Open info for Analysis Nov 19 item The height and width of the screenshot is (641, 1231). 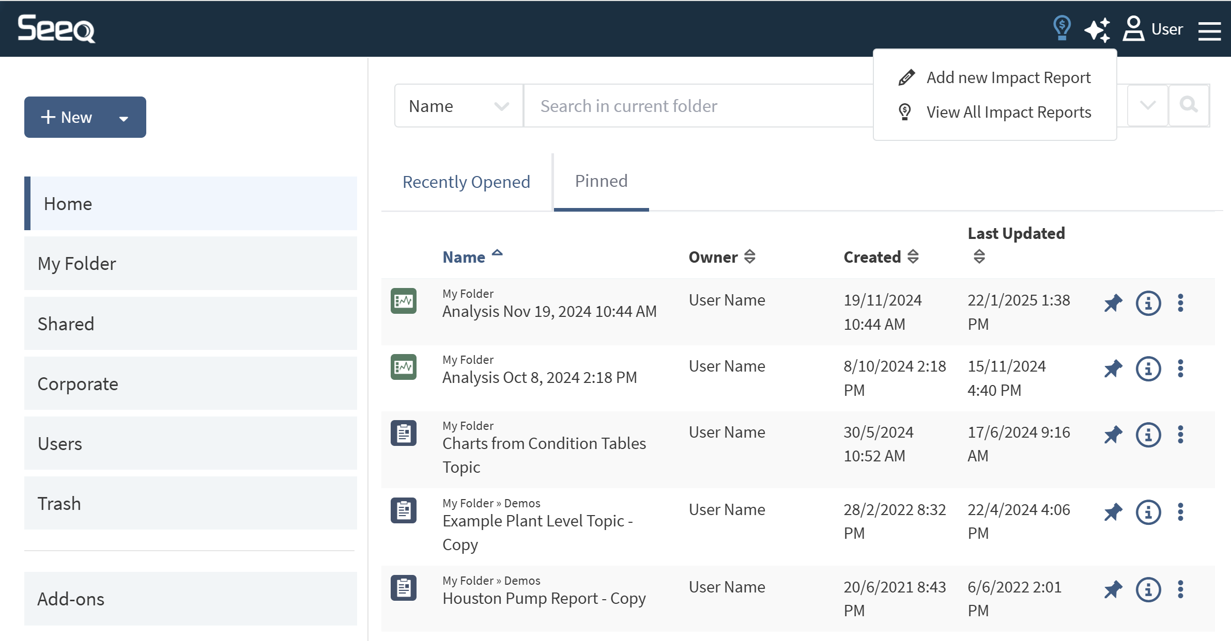(x=1148, y=303)
